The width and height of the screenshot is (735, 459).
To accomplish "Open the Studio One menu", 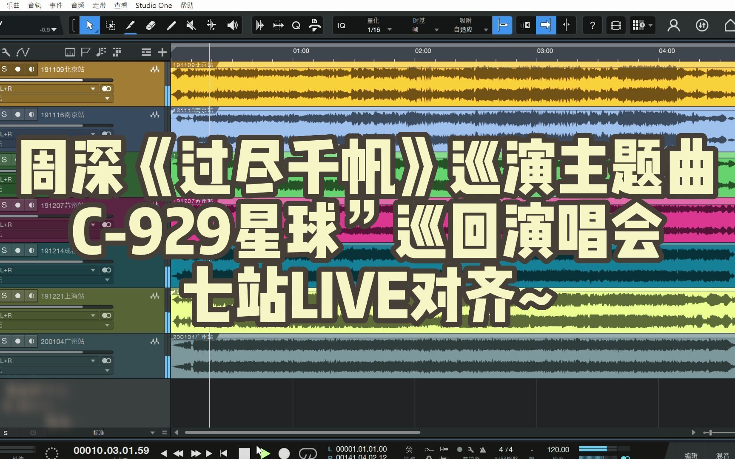I will 154,5.
